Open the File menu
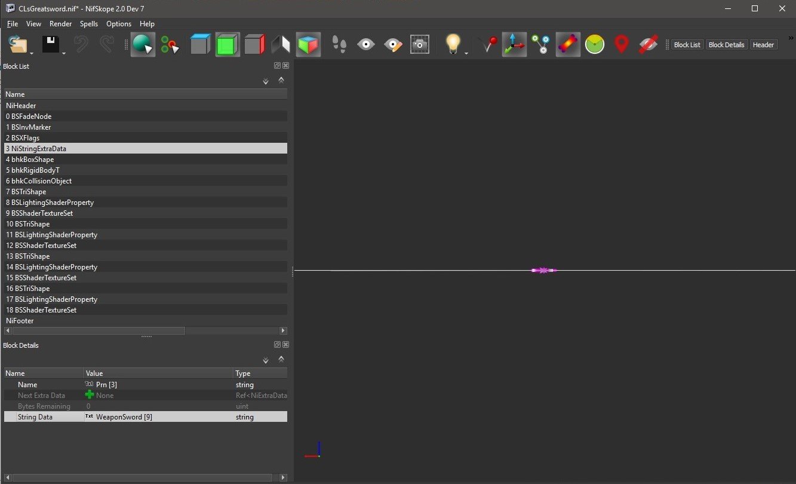Viewport: 796px width, 484px height. [13, 24]
